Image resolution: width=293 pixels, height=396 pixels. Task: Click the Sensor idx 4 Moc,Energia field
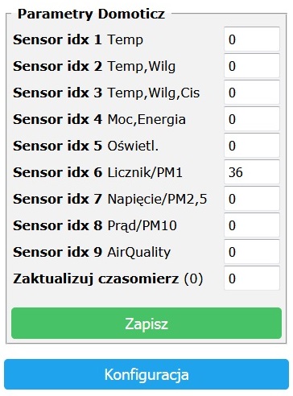click(x=252, y=119)
